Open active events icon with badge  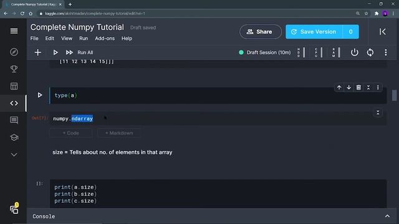point(14,209)
